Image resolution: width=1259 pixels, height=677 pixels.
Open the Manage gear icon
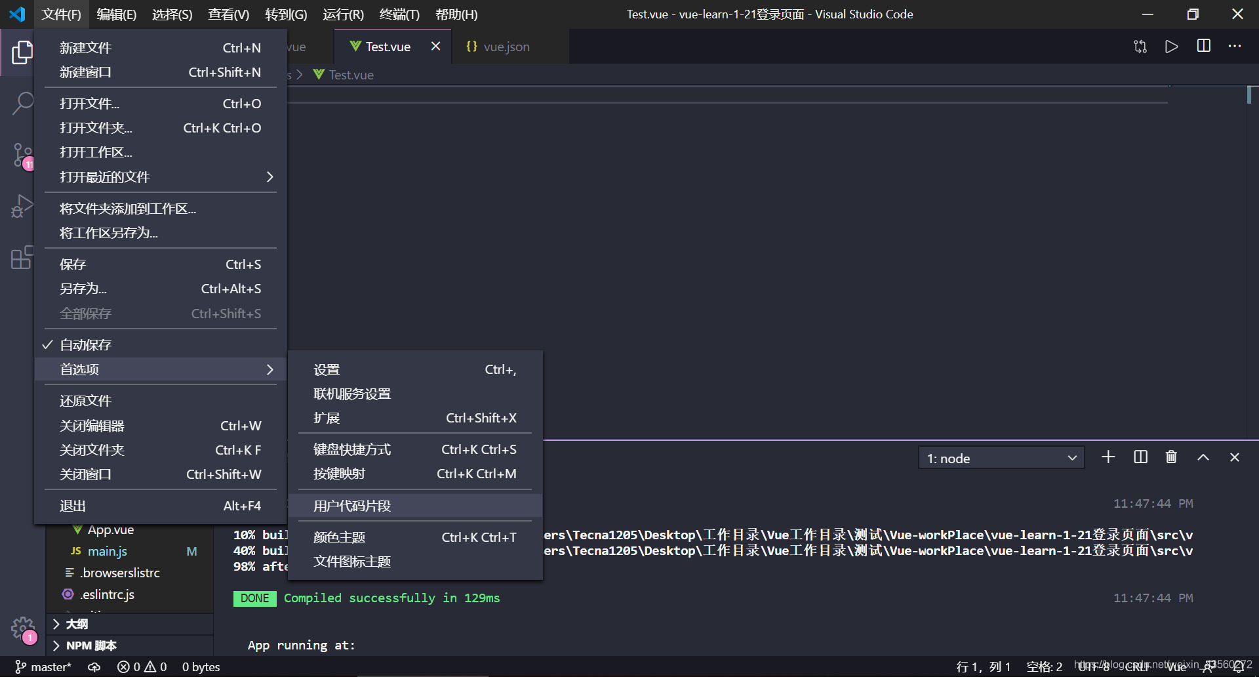point(22,628)
